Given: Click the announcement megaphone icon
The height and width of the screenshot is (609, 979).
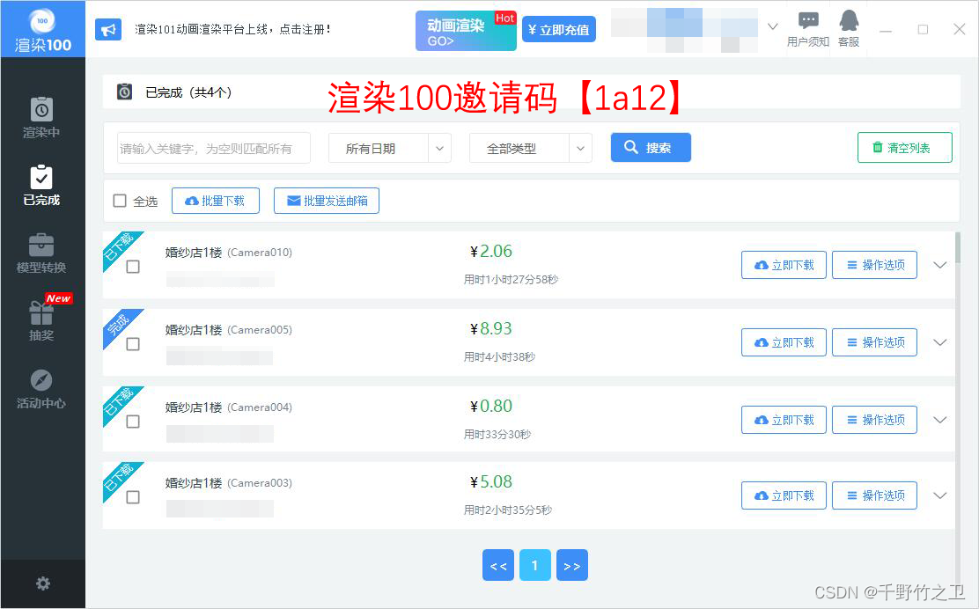Looking at the screenshot, I should point(107,29).
